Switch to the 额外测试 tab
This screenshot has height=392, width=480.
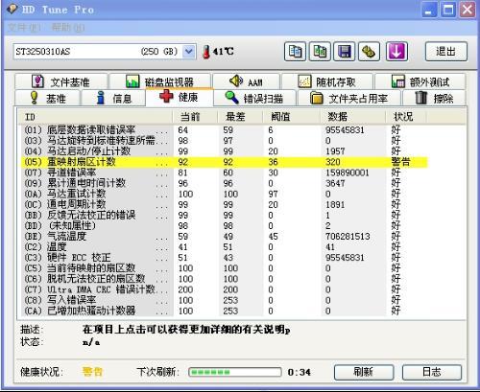tap(420, 81)
